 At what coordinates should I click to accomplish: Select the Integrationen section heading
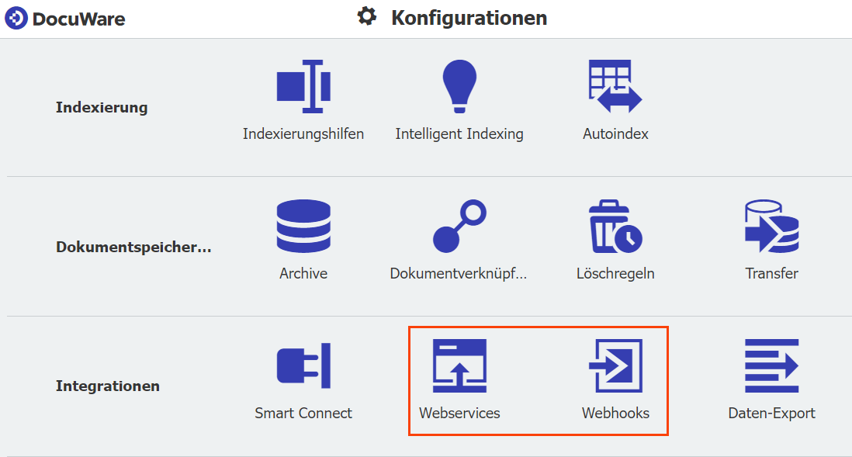(x=108, y=386)
